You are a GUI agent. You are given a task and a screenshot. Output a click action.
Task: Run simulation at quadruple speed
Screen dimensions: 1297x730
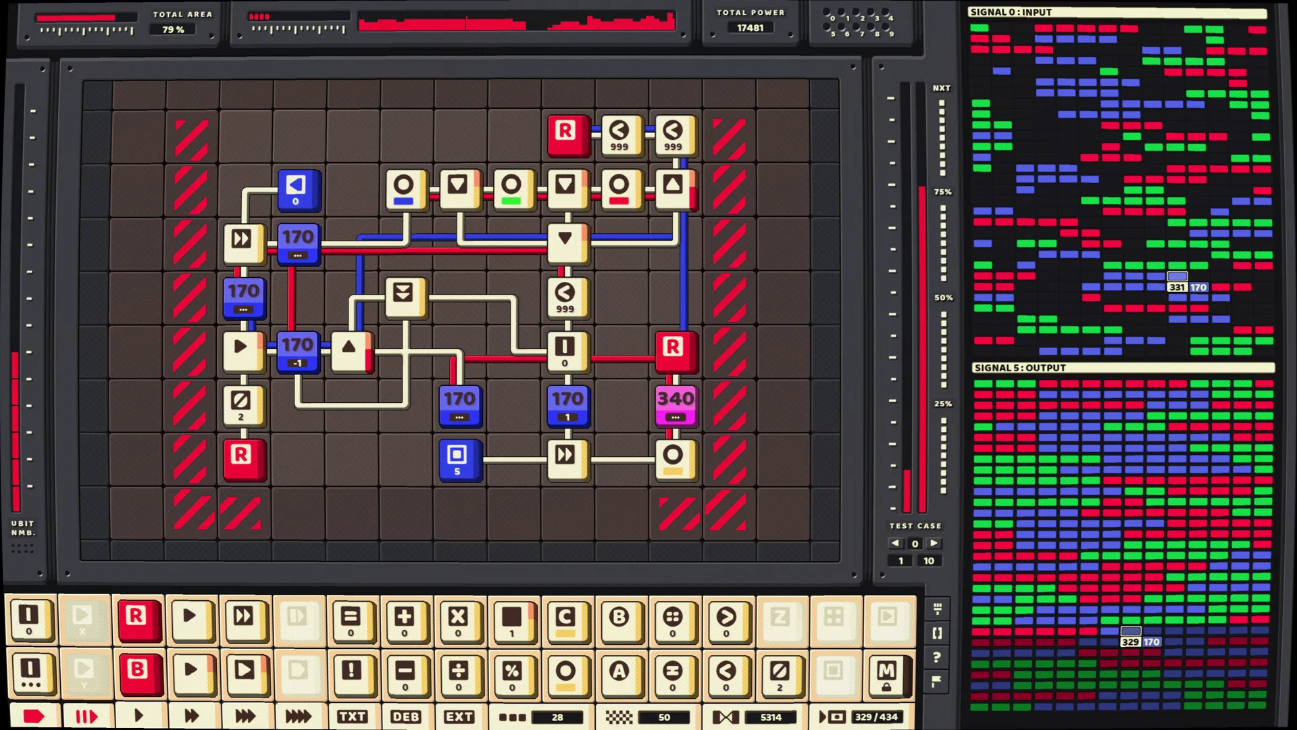298,716
